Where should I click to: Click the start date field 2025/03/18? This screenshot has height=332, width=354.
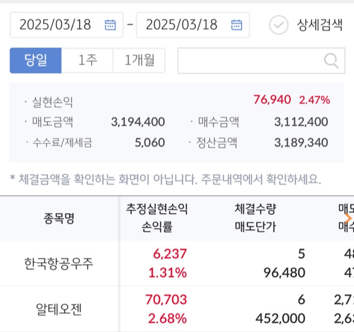coord(66,25)
